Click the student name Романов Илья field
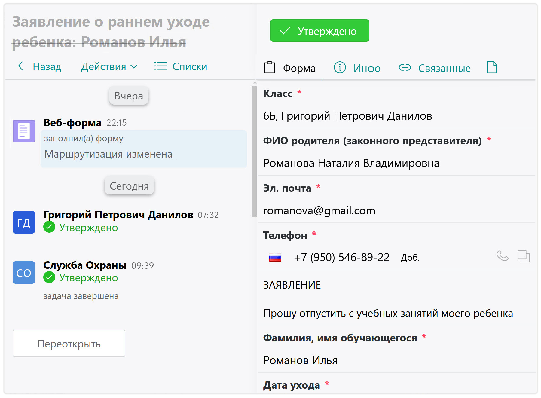This screenshot has height=398, width=541. [300, 360]
